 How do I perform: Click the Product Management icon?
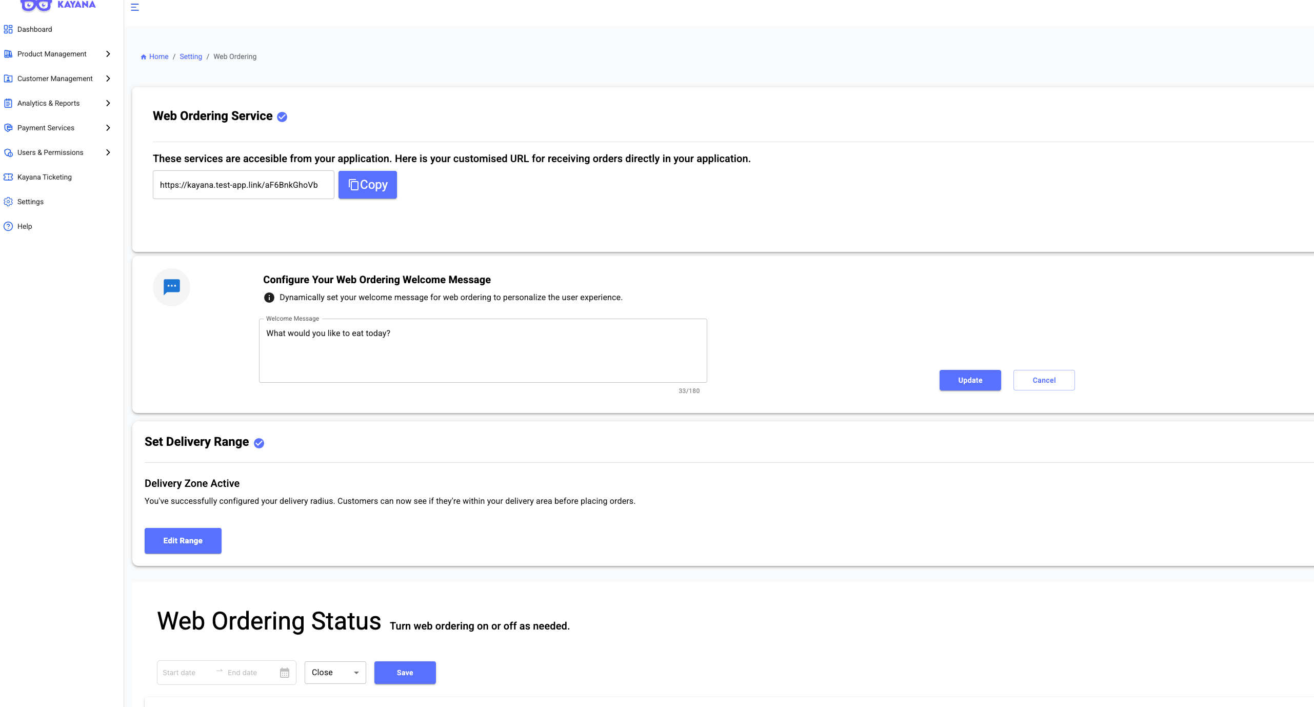point(8,54)
